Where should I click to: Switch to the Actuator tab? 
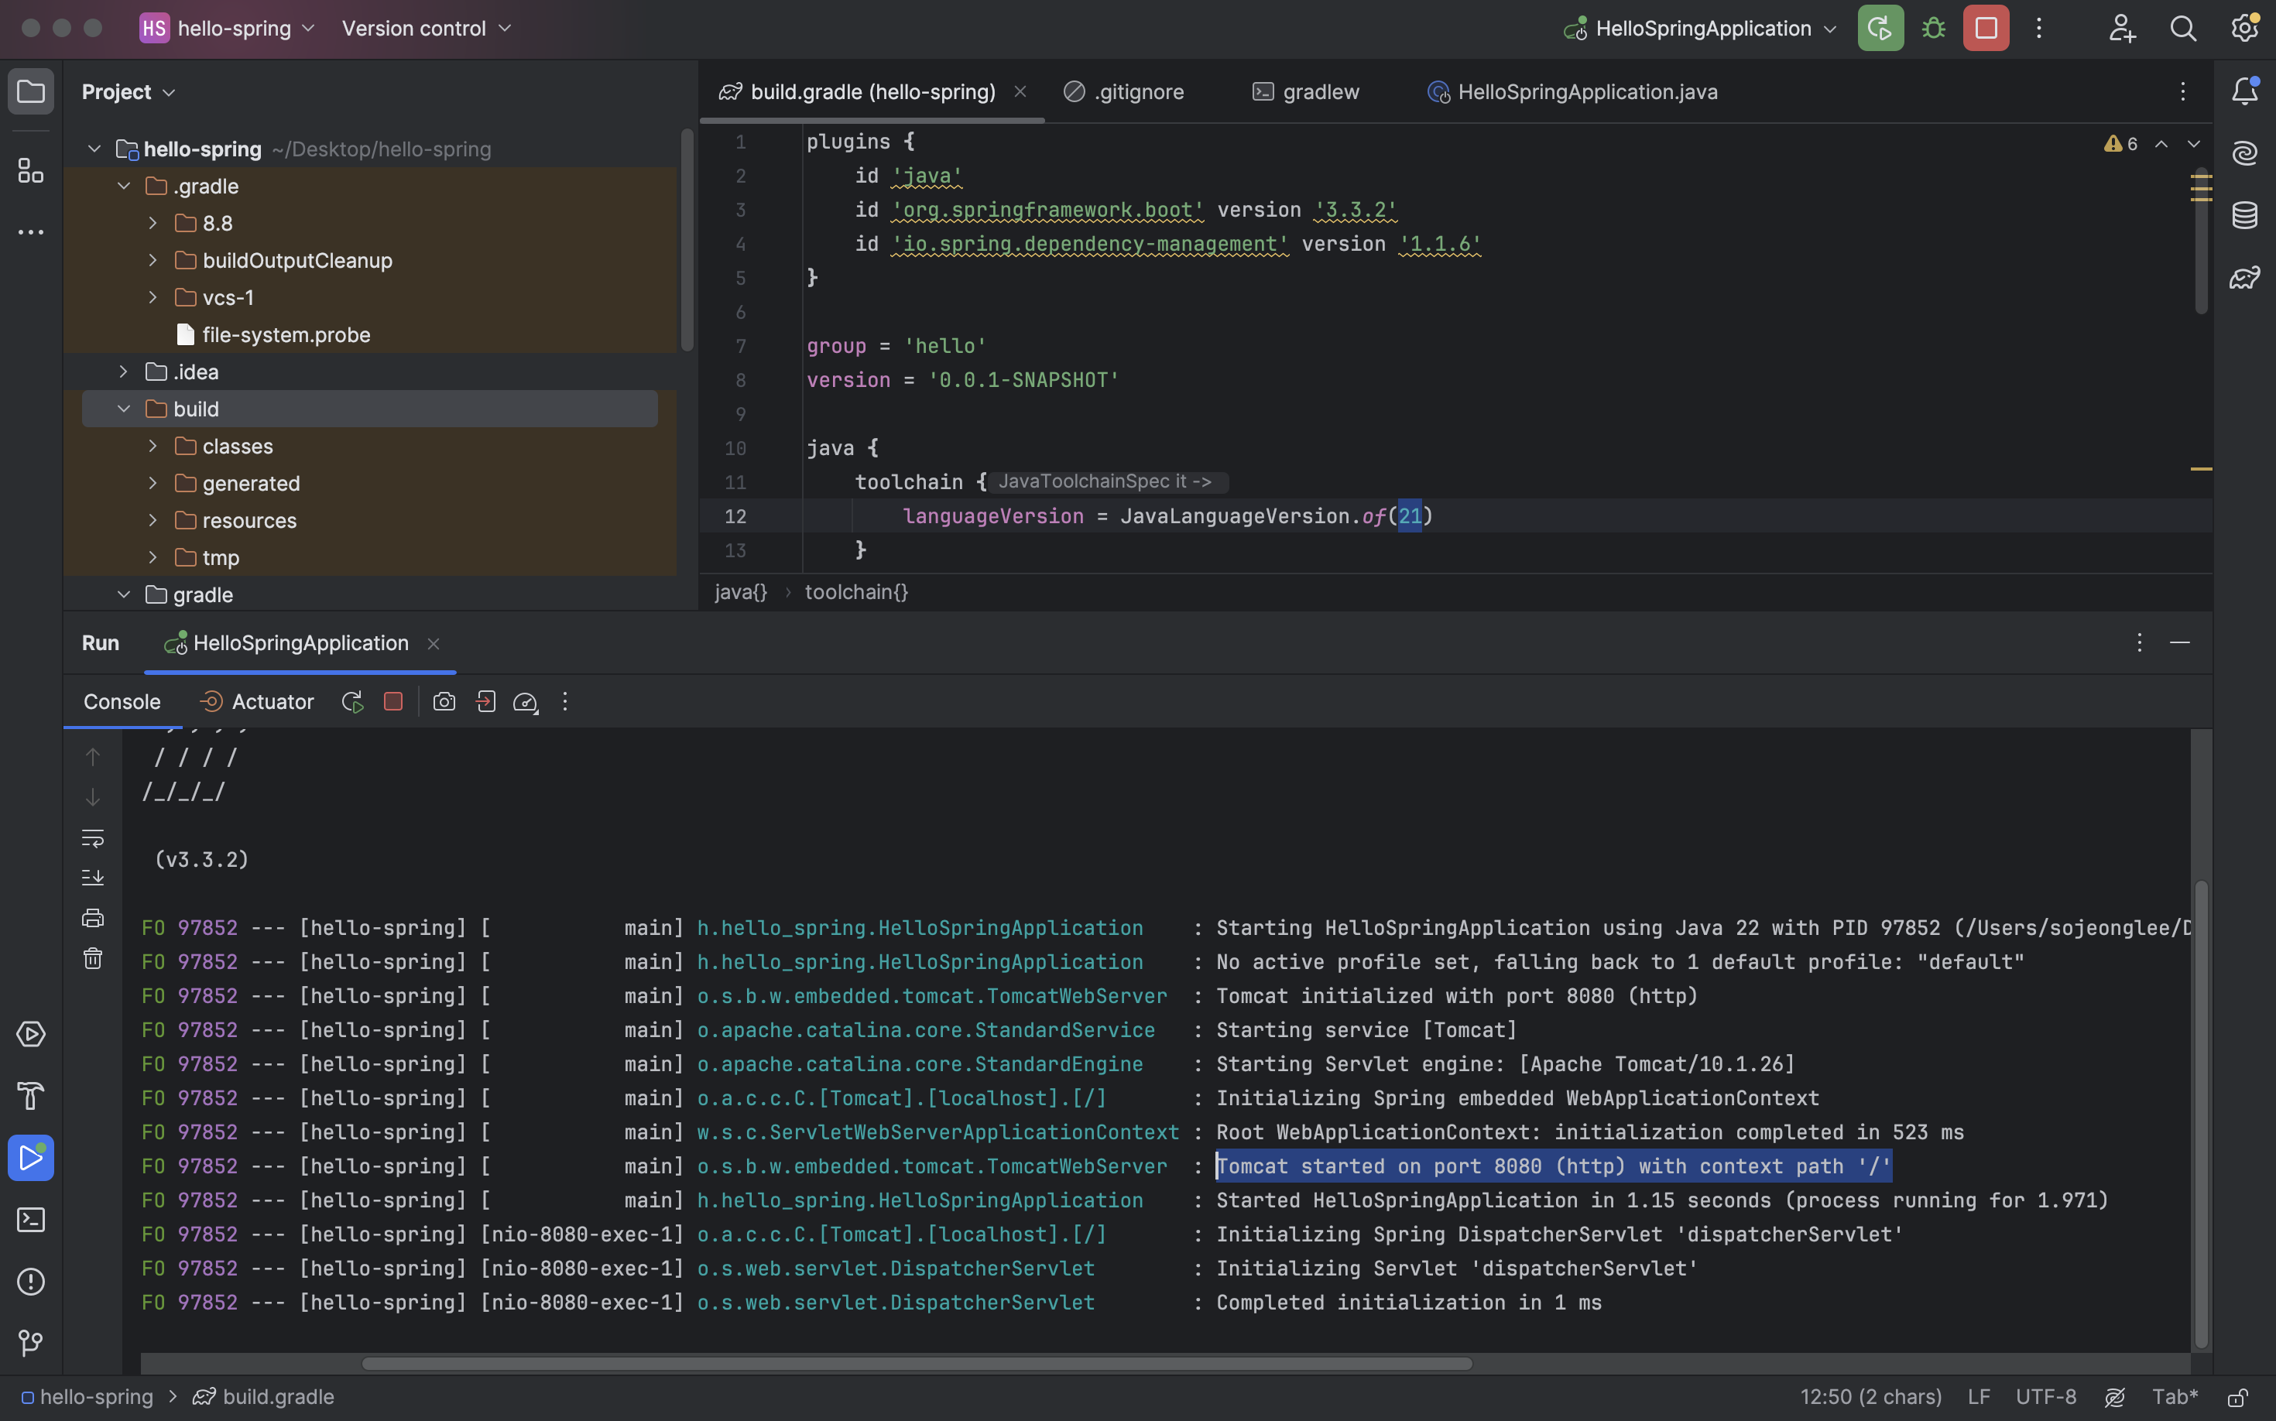tap(258, 702)
